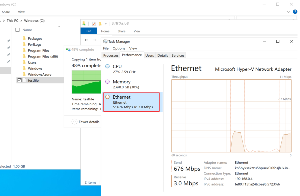The image size is (300, 196).
Task: Click Windows (C:) in the address breadcrumb
Action: [x=34, y=21]
